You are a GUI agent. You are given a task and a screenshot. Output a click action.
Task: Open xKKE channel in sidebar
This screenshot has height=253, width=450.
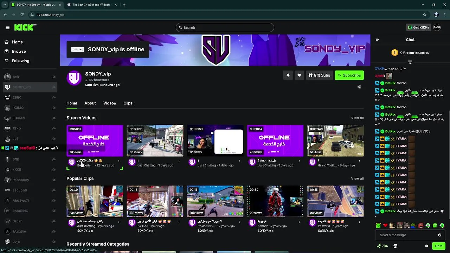pyautogui.click(x=30, y=170)
